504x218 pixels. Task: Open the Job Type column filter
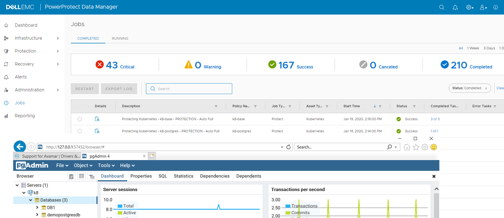coord(291,106)
